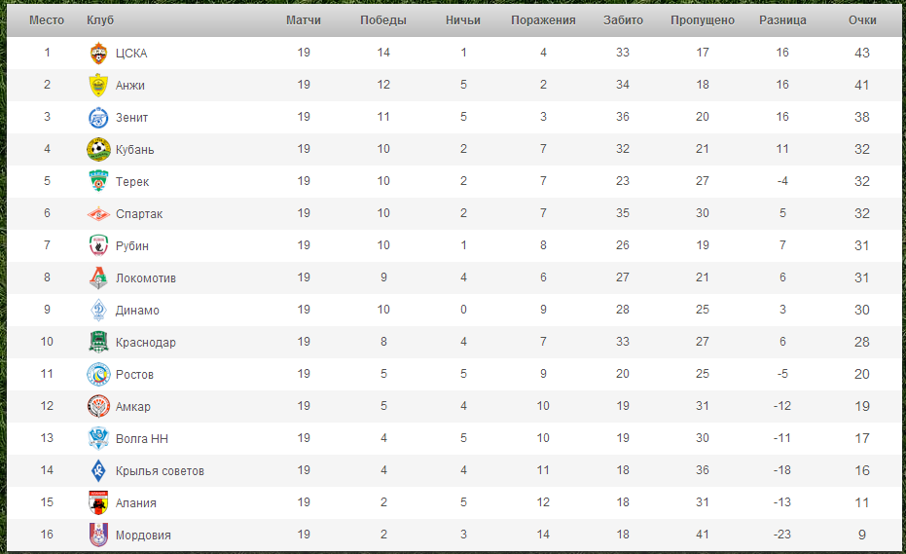Click the Место column header
Image resolution: width=906 pixels, height=554 pixels.
point(47,20)
